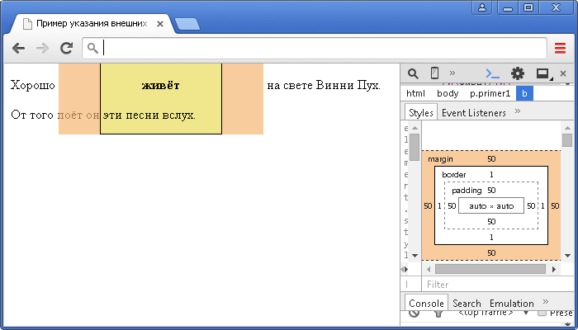Open the top frame context dropdown
This screenshot has width=578, height=330.
[487, 313]
